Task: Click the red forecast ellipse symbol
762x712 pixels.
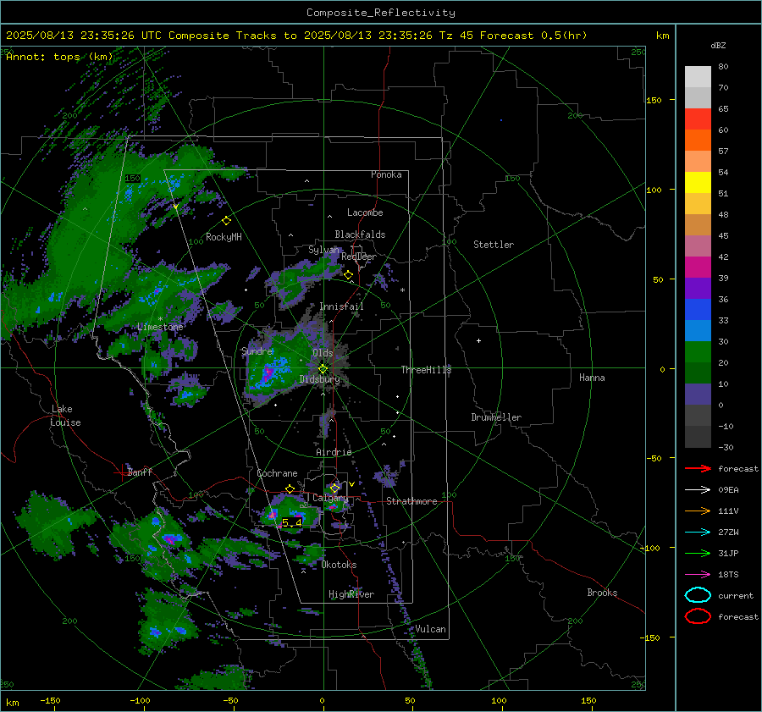Action: (x=698, y=616)
